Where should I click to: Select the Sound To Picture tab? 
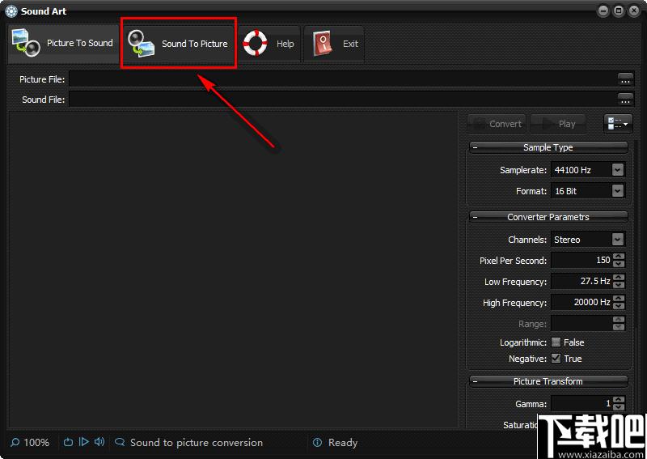click(178, 44)
